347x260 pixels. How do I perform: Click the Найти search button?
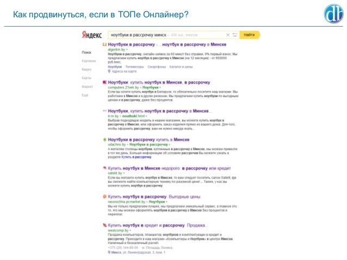[250, 35]
